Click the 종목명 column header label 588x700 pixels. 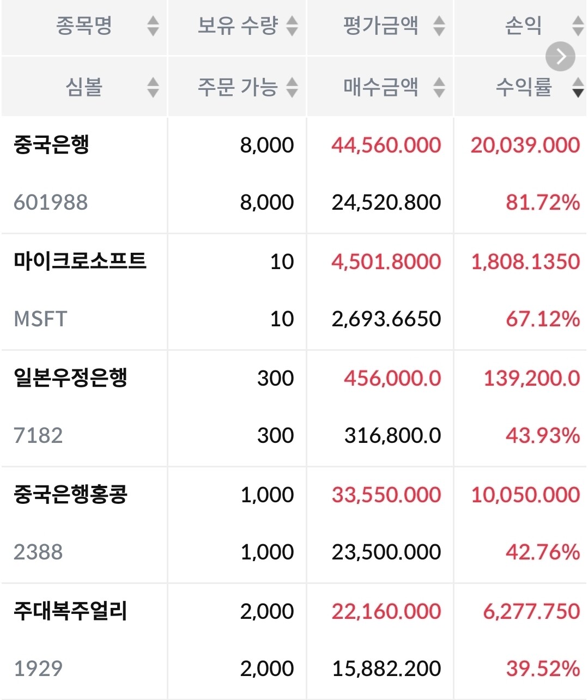84,26
